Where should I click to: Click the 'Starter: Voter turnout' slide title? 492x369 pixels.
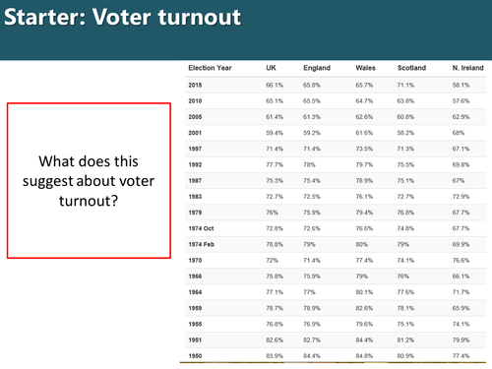point(122,17)
